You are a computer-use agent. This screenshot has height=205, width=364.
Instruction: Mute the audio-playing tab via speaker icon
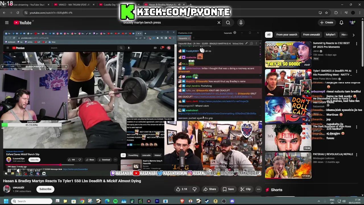[179, 5]
